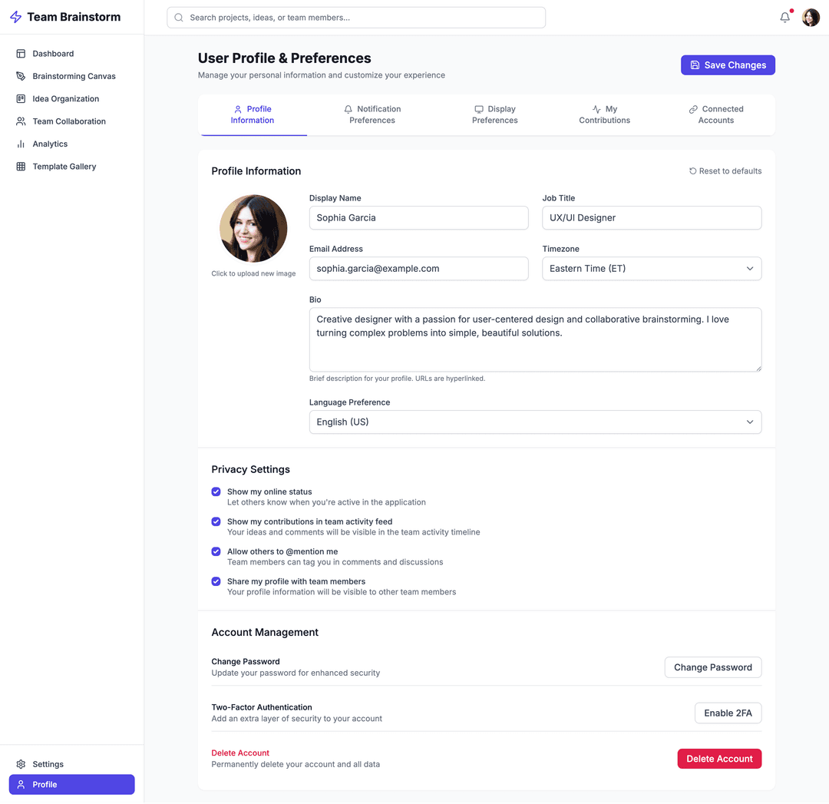
Task: Uncheck Show my online status
Action: tap(216, 491)
